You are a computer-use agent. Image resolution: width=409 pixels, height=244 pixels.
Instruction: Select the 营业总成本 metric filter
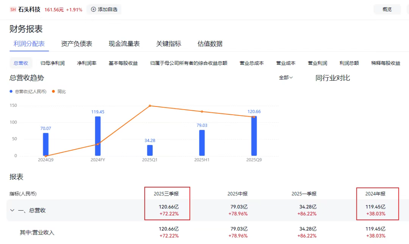[x=251, y=63]
